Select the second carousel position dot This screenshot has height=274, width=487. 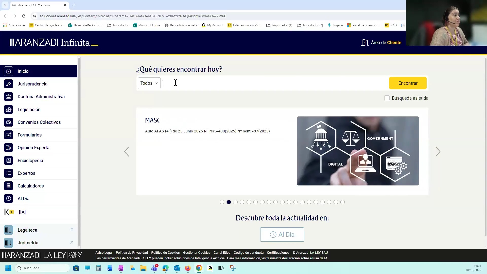(229, 202)
